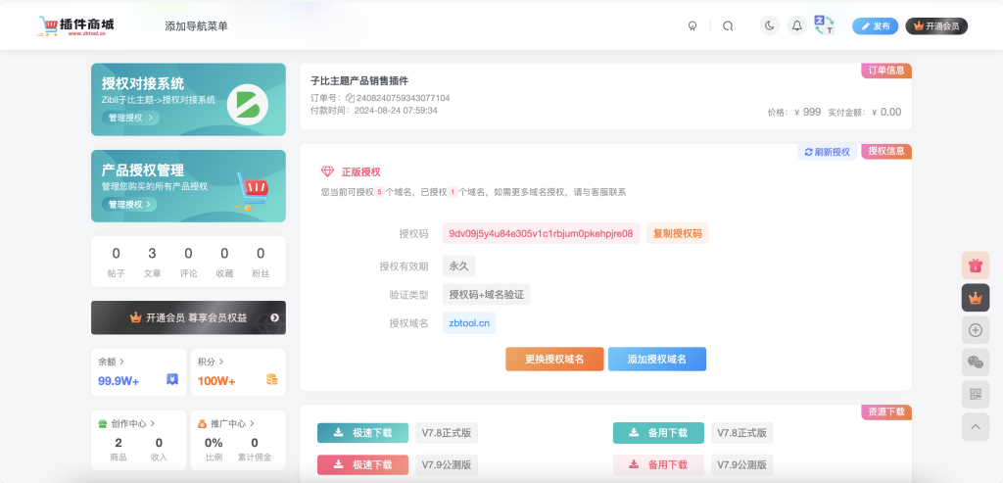This screenshot has width=1003, height=483.
Task: Click 极速下载 for V7.9公测版
Action: 362,464
